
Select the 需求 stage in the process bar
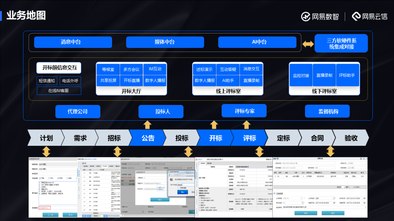point(80,138)
